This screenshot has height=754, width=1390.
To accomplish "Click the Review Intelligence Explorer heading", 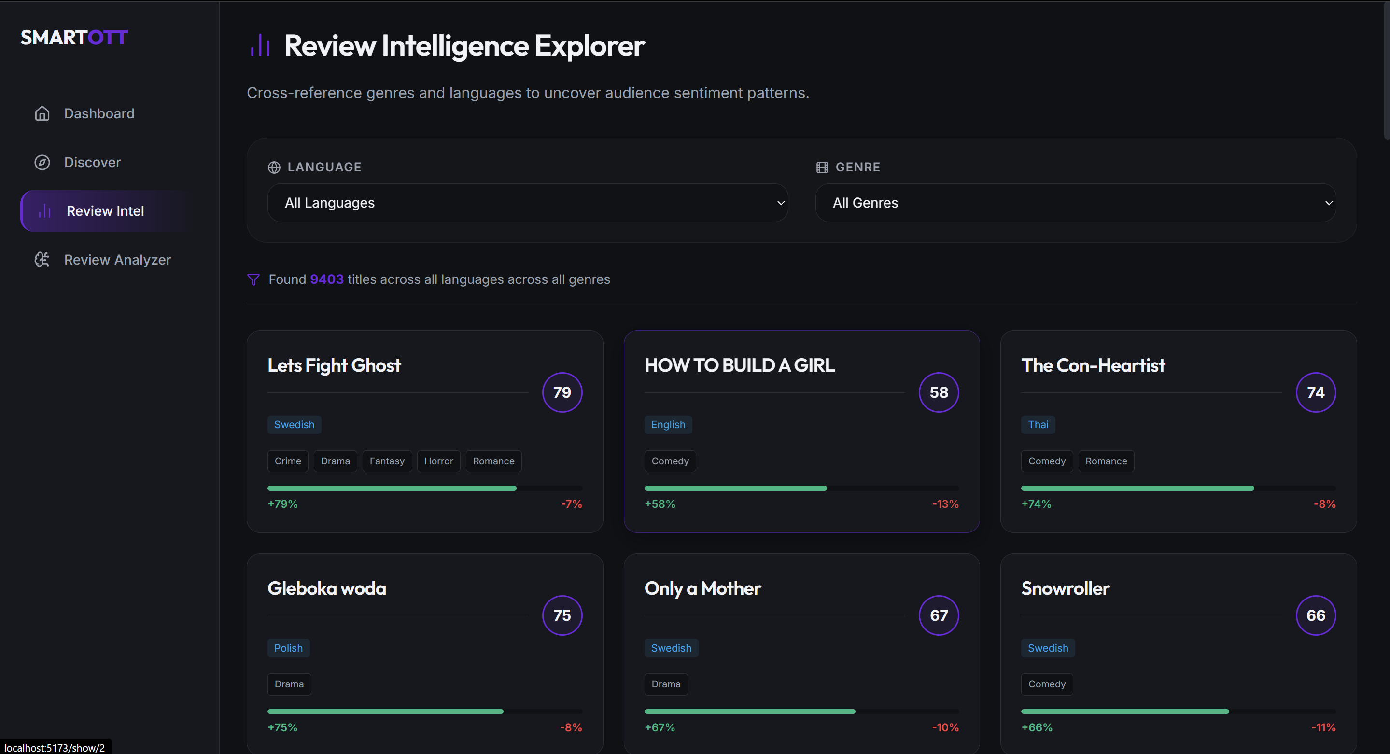I will click(464, 45).
